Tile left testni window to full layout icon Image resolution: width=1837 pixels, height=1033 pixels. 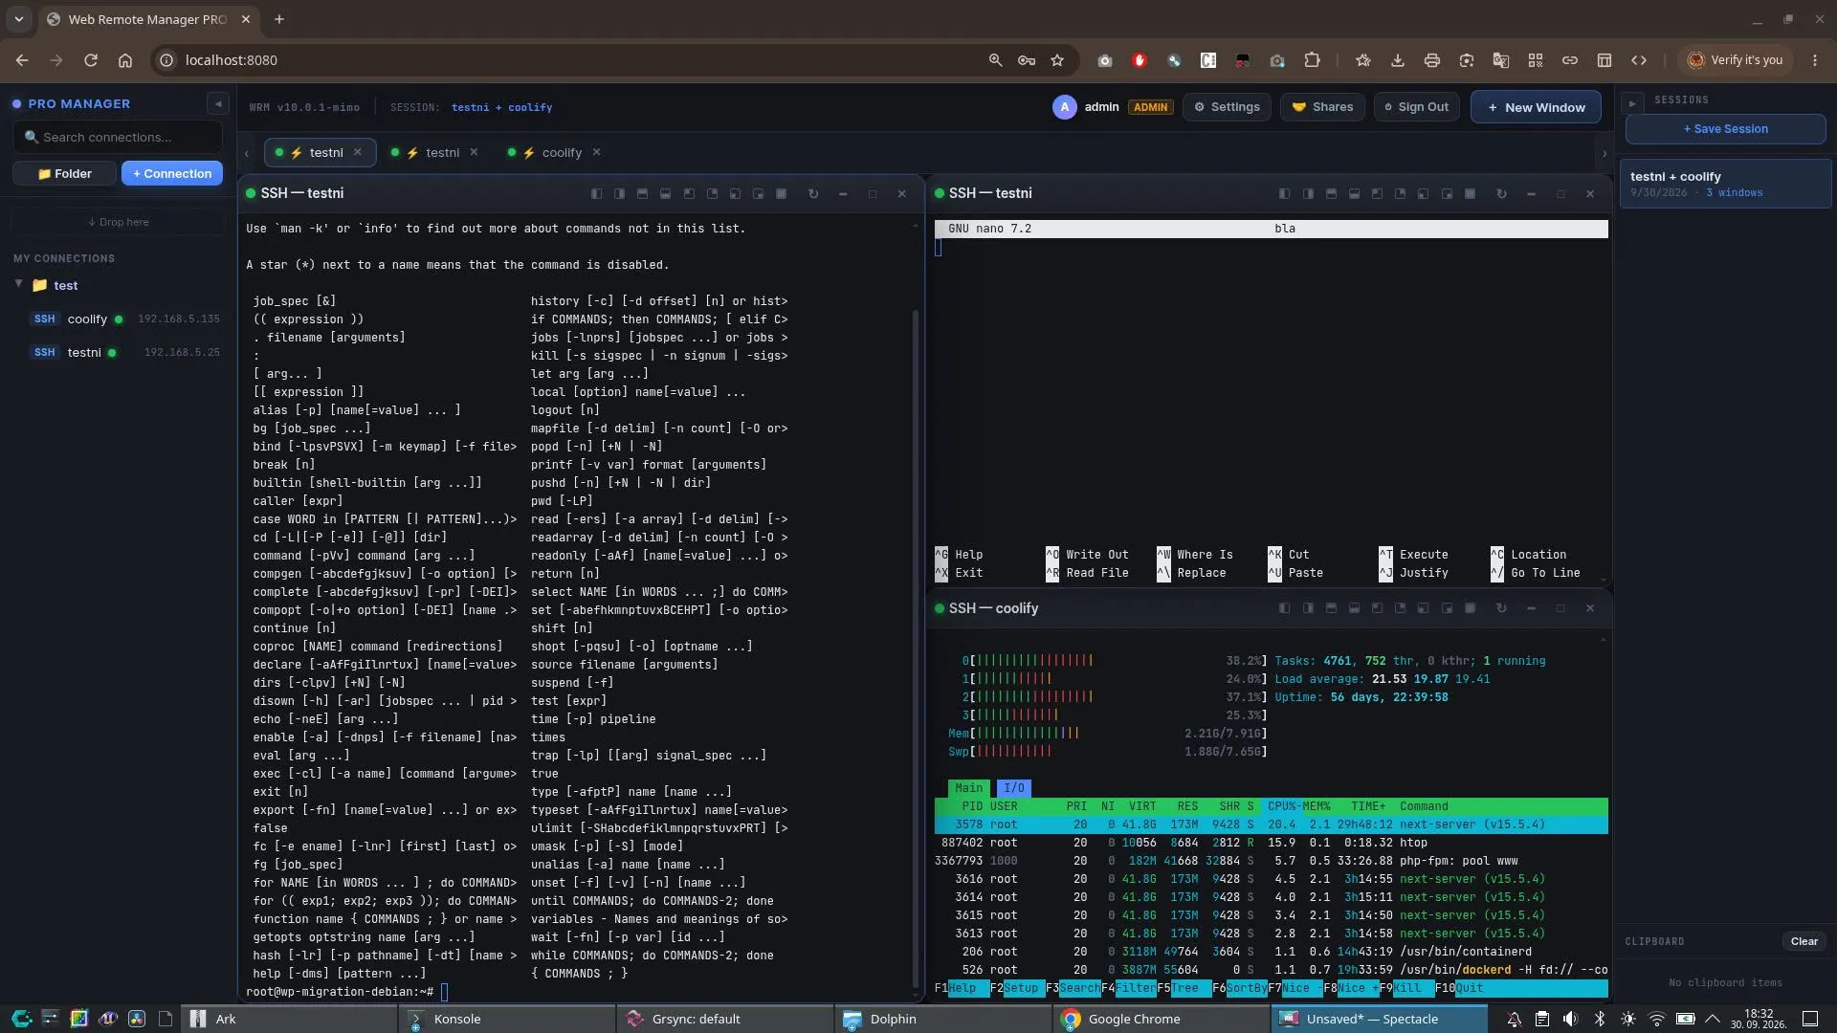[x=781, y=193]
